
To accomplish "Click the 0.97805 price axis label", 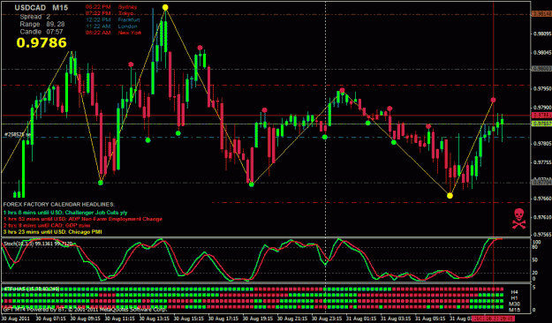I will pos(542,144).
